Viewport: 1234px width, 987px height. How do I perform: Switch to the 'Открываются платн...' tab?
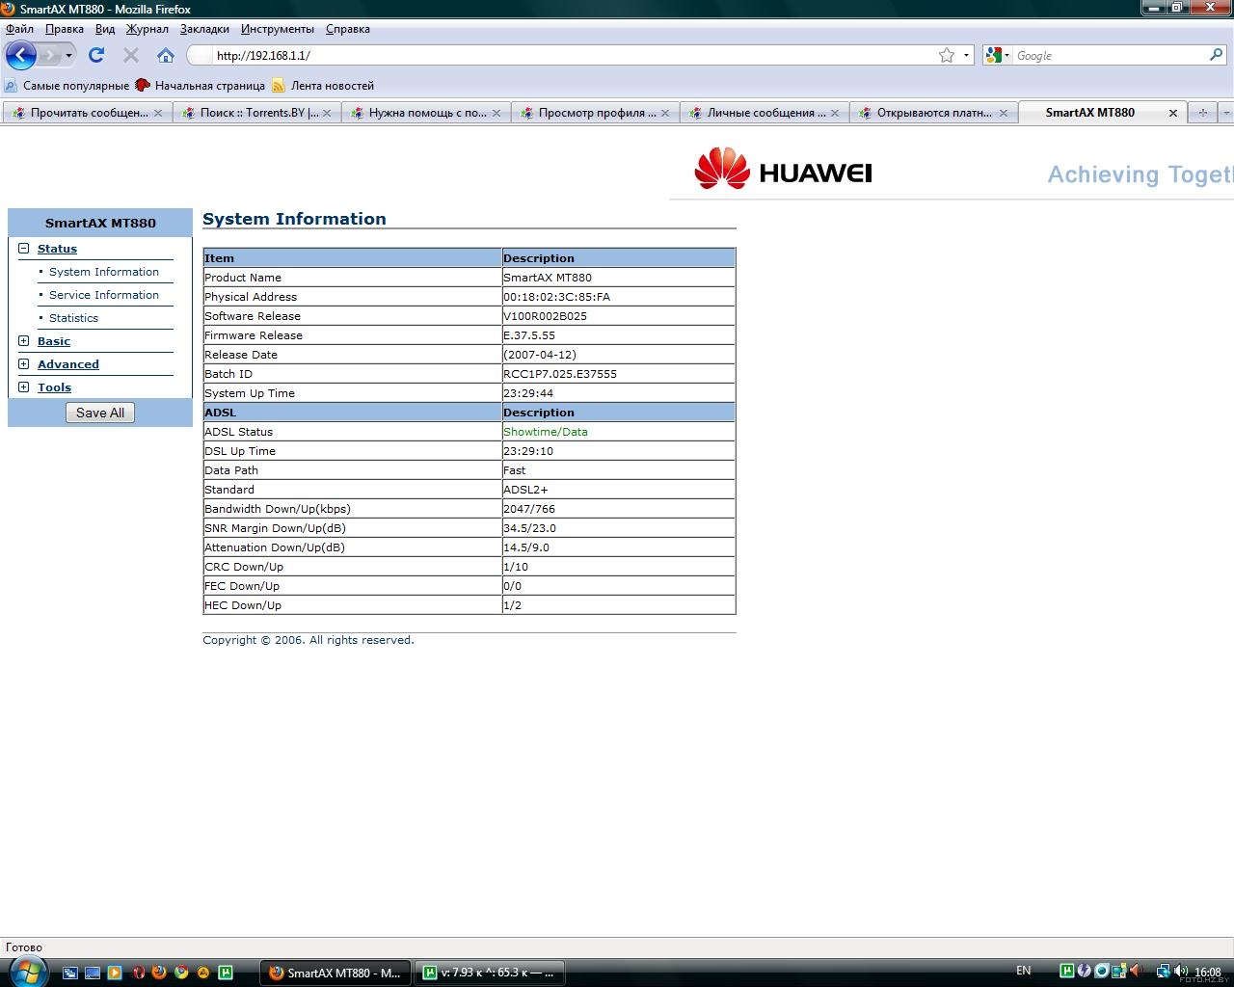tap(932, 113)
